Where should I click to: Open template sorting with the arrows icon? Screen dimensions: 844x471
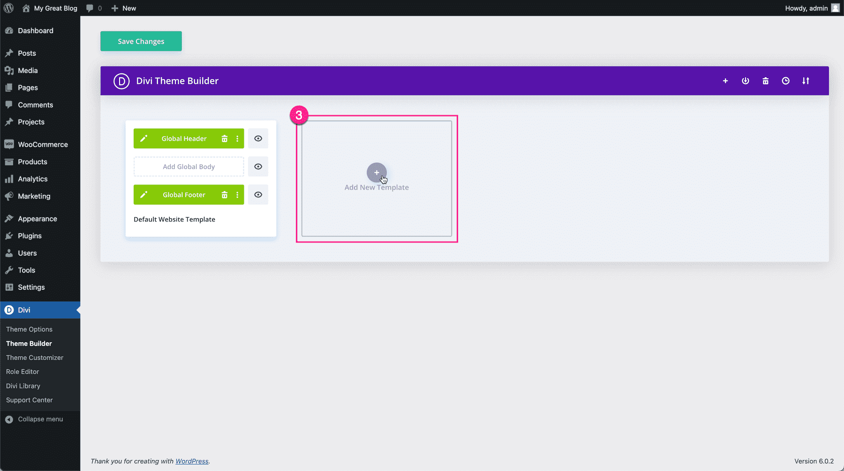coord(806,81)
